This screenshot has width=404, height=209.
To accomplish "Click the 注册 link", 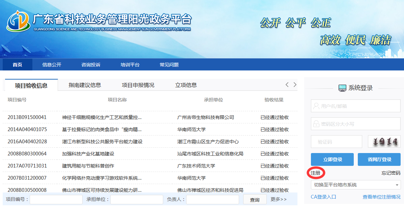I will (315, 173).
